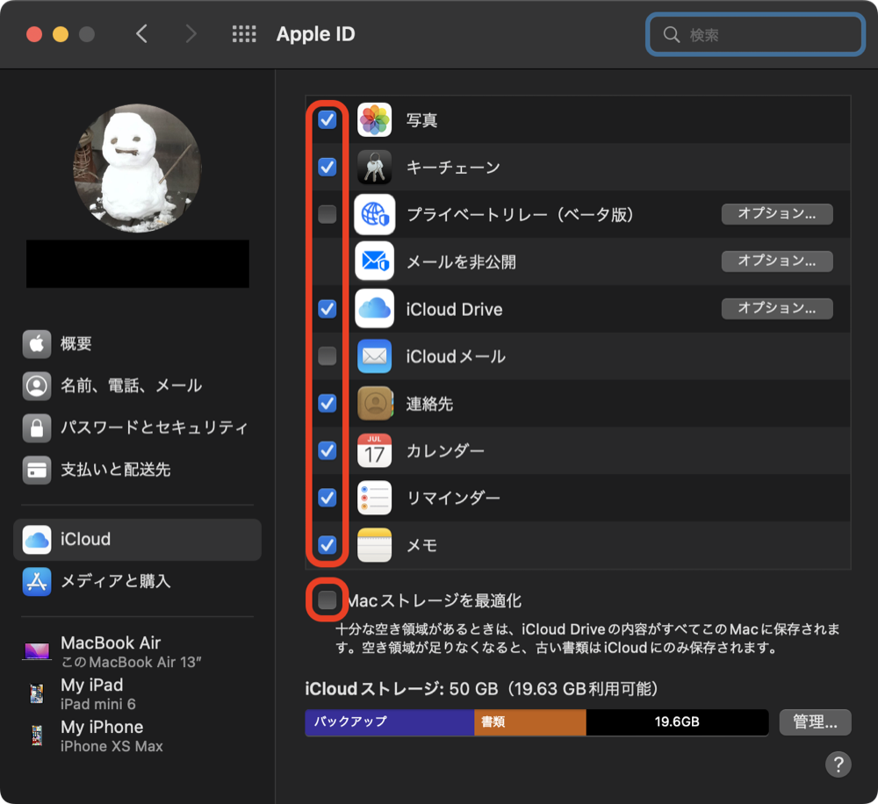
Task: Go forward with the right chevron
Action: pyautogui.click(x=191, y=34)
